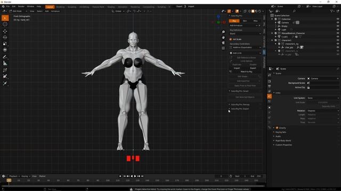Expand the Auto-Rig Pro: Export panel
Viewport: 341px width, 191px height.
[x=240, y=109]
